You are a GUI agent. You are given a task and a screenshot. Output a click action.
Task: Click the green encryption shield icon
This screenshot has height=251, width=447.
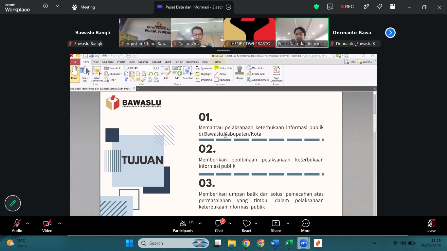coord(316,7)
